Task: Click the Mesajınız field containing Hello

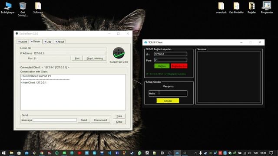Action: (168, 94)
